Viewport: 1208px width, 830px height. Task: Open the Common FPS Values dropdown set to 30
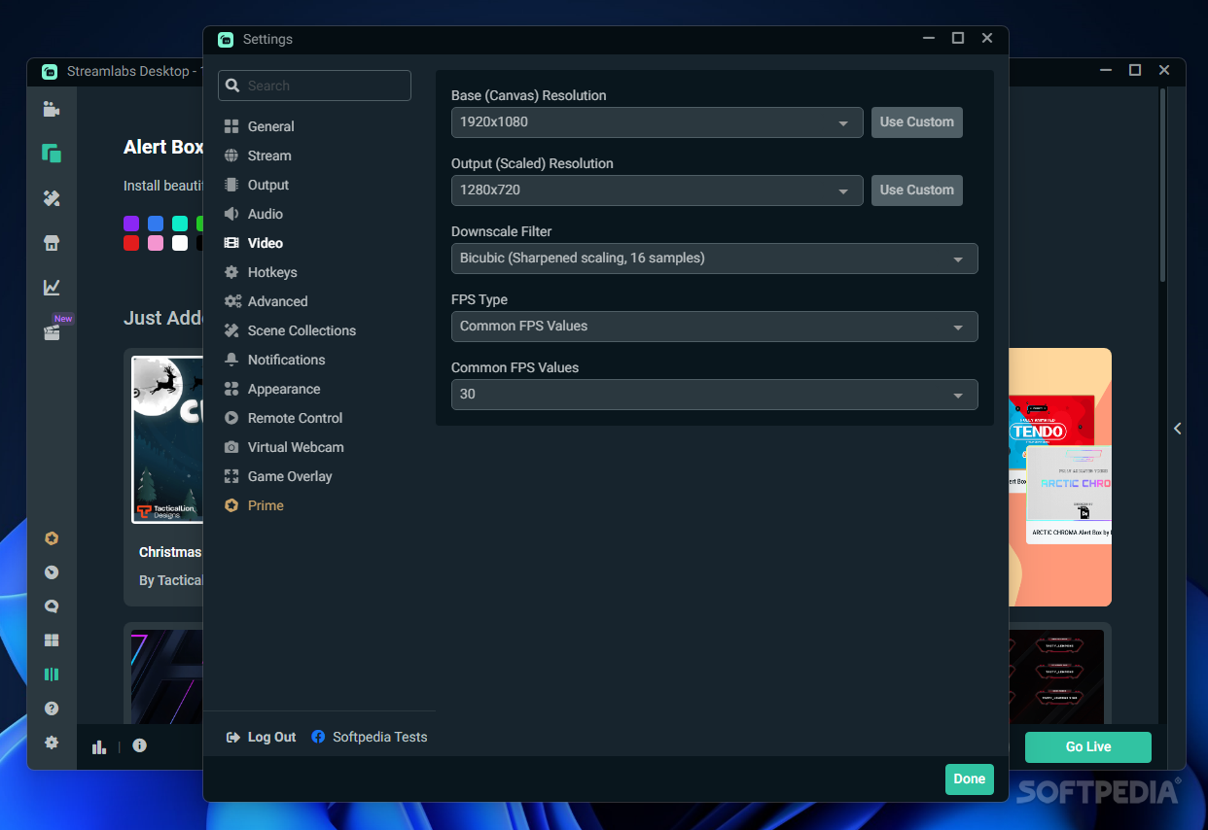pos(715,395)
